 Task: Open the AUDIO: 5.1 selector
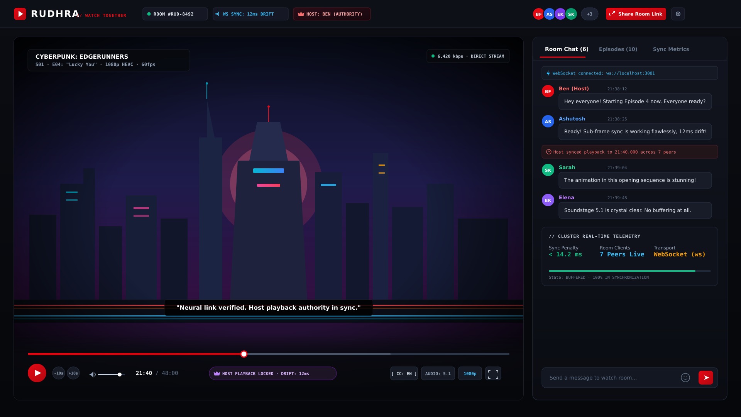pyautogui.click(x=438, y=373)
